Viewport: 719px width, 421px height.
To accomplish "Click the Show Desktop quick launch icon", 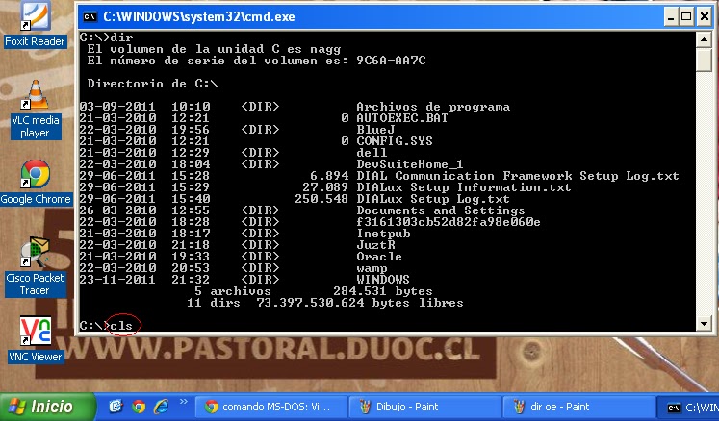I will pyautogui.click(x=116, y=407).
